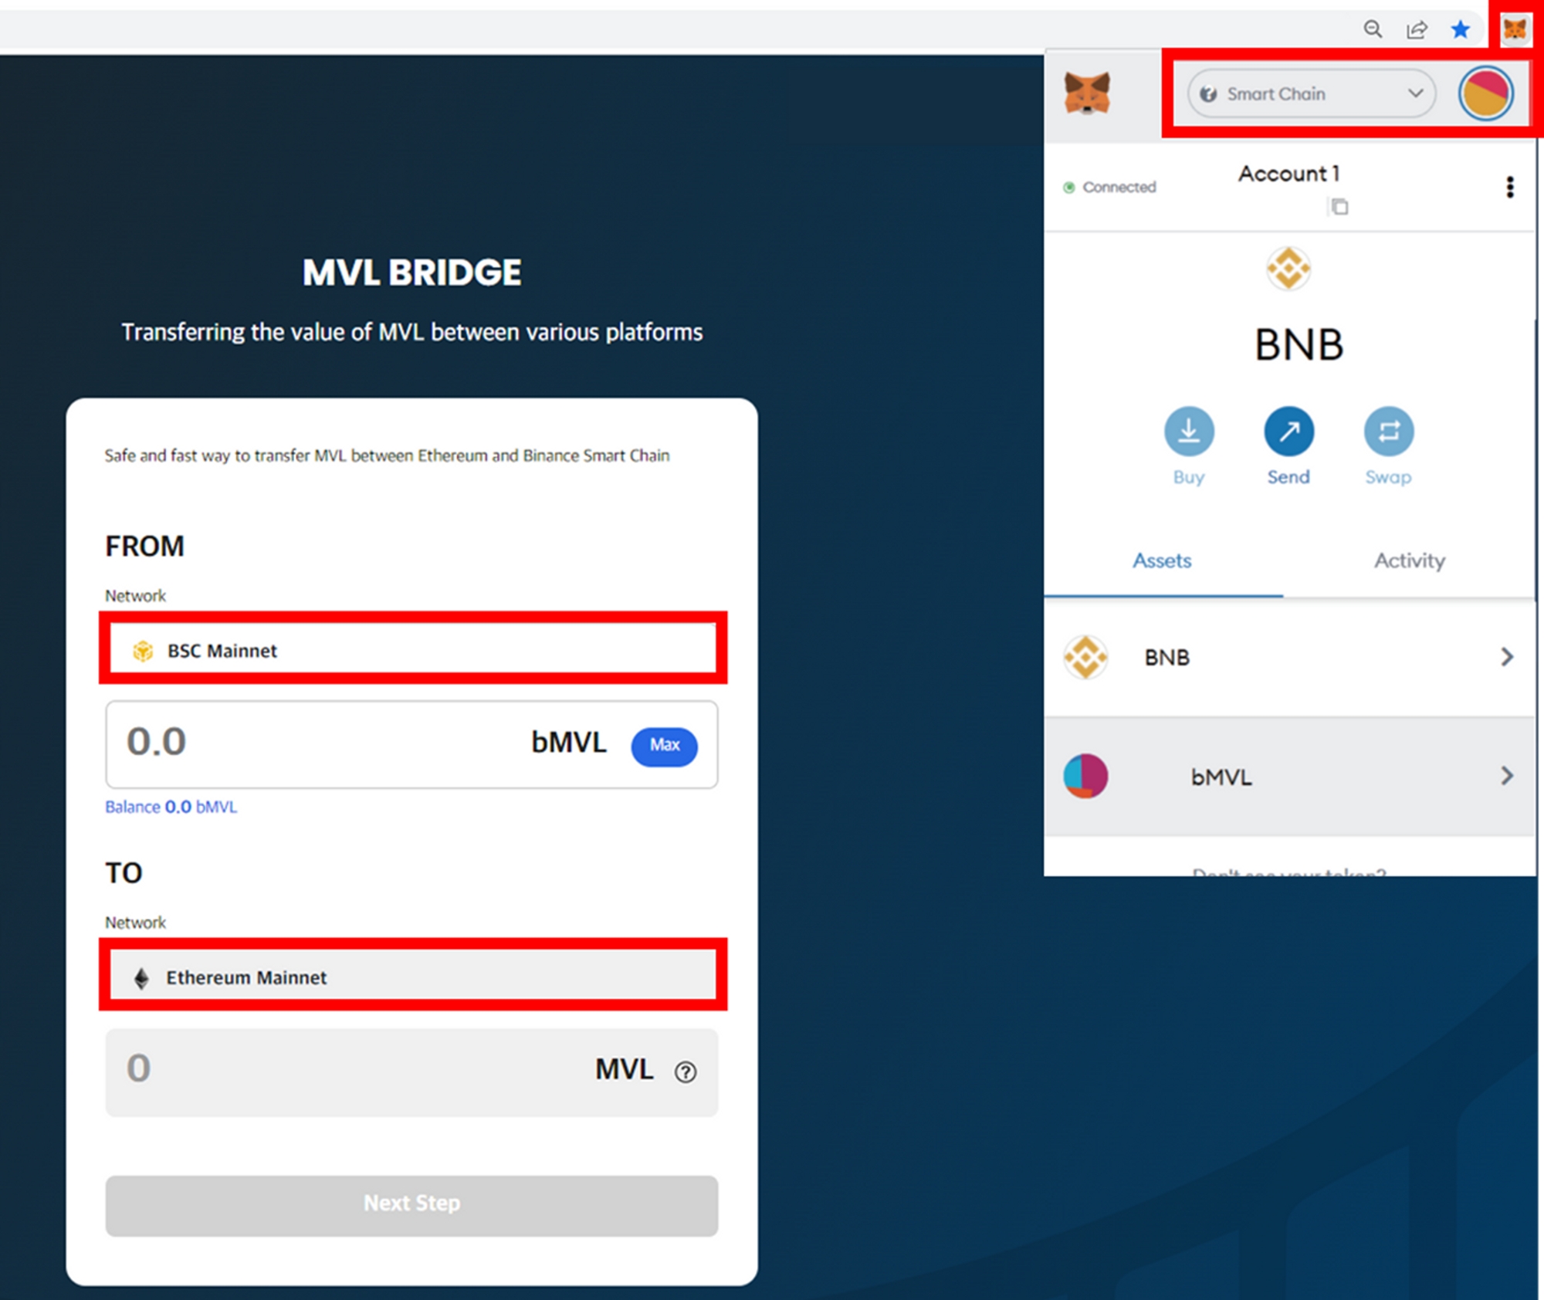Switch to the Activity tab

point(1409,560)
